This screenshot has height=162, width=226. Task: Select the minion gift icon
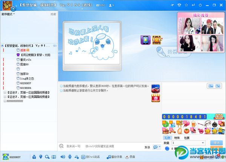(x=221, y=131)
